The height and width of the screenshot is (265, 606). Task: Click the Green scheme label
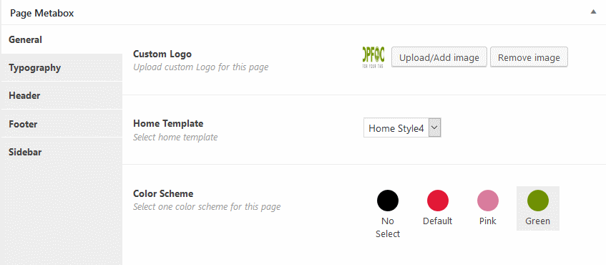pos(537,221)
